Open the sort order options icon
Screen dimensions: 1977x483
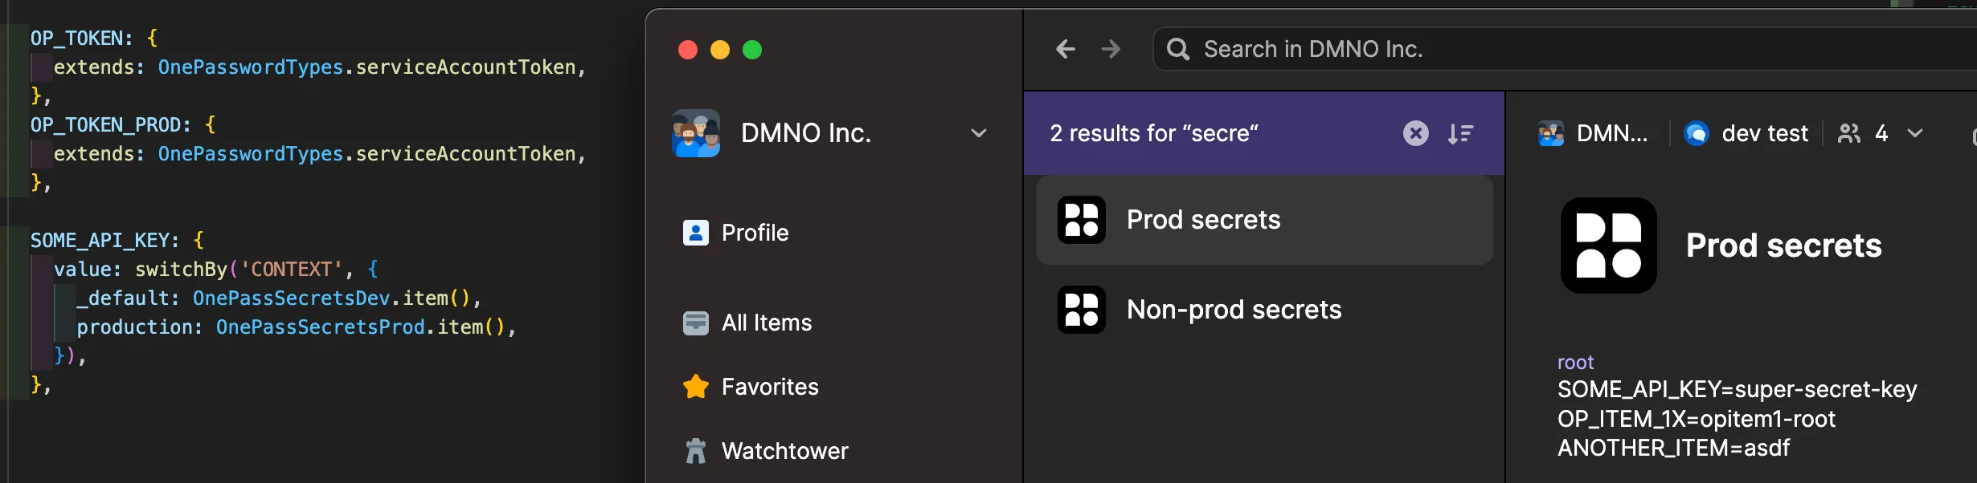(x=1460, y=133)
